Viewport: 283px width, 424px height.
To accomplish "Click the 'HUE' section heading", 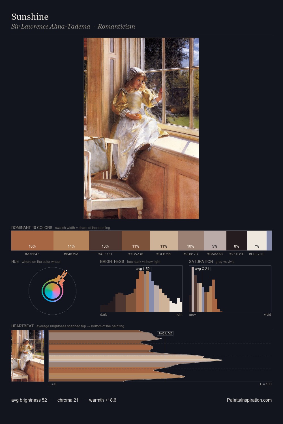I will (15, 261).
